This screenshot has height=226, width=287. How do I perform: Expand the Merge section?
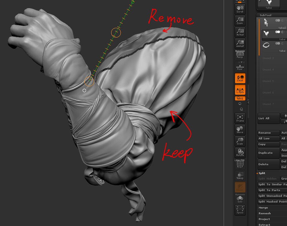point(263,208)
